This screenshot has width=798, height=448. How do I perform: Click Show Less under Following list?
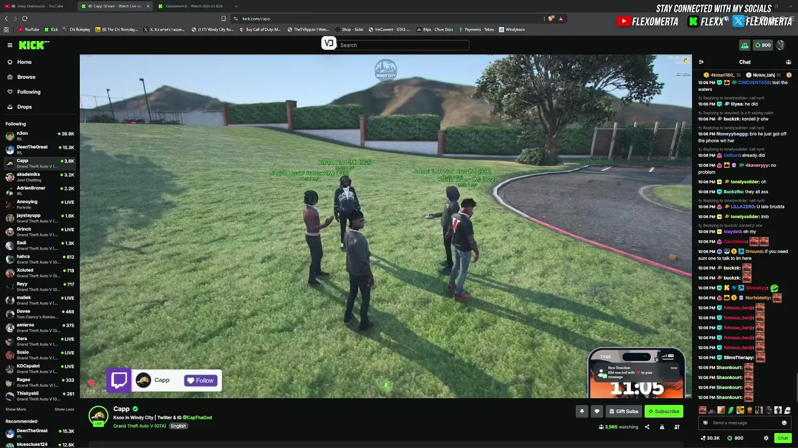tap(64, 409)
